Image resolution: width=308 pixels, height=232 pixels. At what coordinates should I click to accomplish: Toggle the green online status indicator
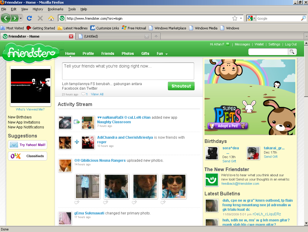click(x=228, y=44)
